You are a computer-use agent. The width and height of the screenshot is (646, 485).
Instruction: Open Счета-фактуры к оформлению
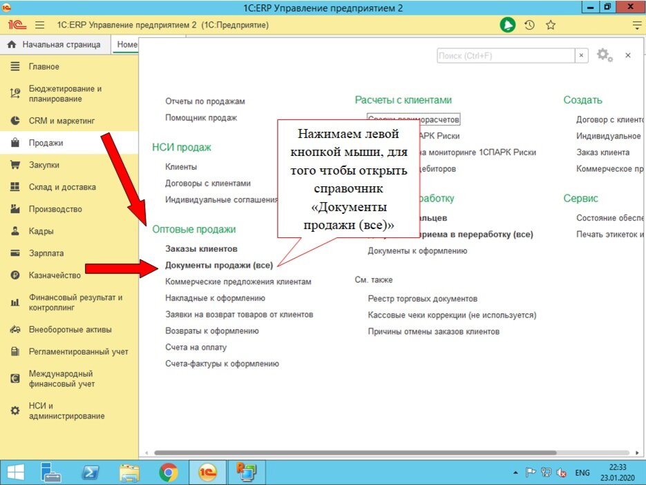pyautogui.click(x=222, y=364)
